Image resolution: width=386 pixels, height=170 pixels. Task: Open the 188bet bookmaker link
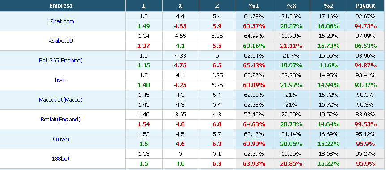[x=60, y=159]
